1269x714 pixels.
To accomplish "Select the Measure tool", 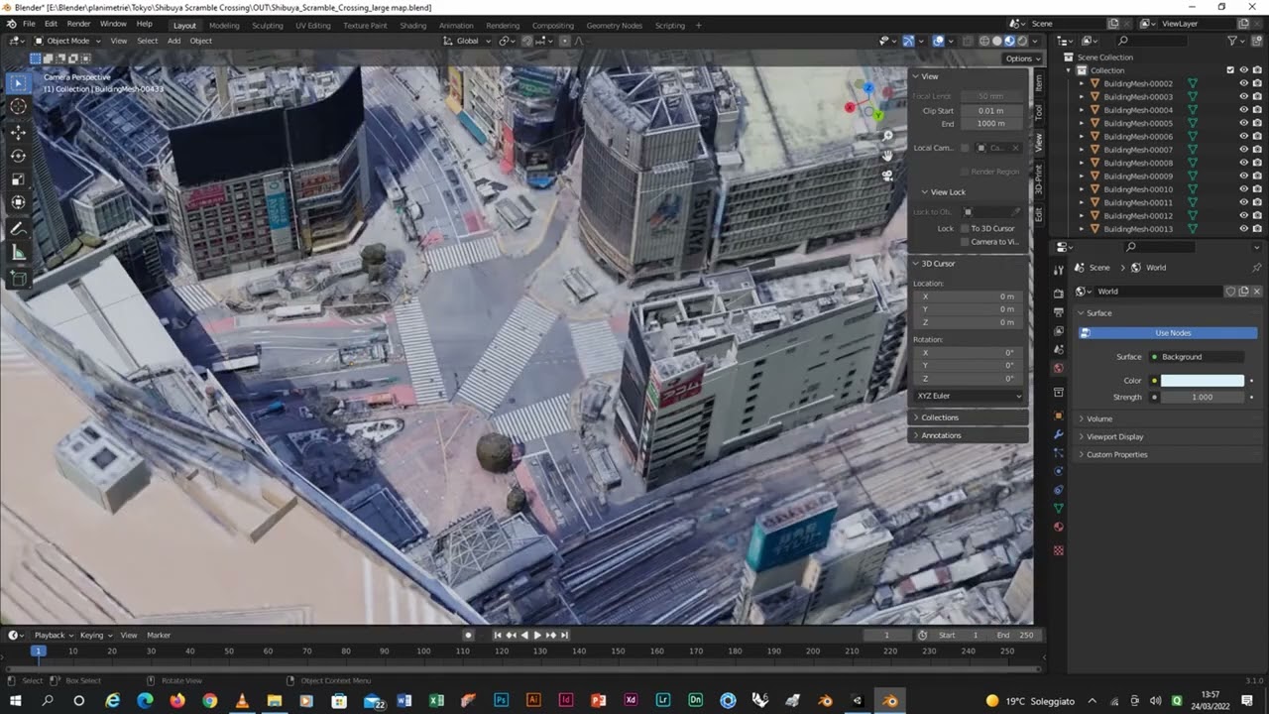I will coord(18,253).
